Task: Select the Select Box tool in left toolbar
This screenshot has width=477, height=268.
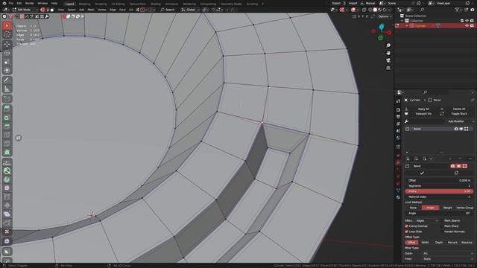Action: pos(7,26)
